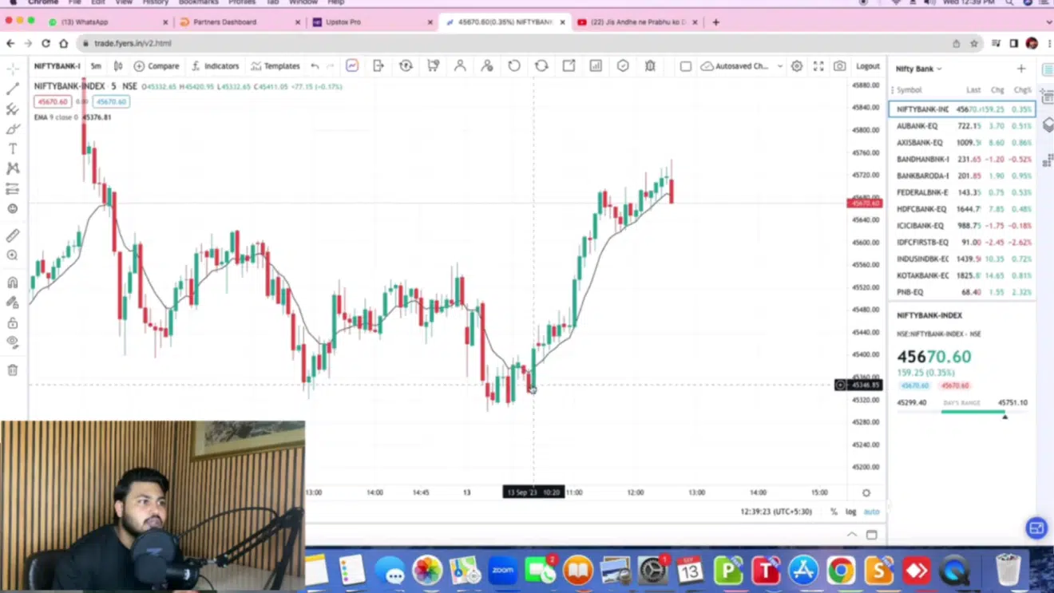Screen dimensions: 1054x593
Task: Select the ruler measure tool
Action: [13, 235]
